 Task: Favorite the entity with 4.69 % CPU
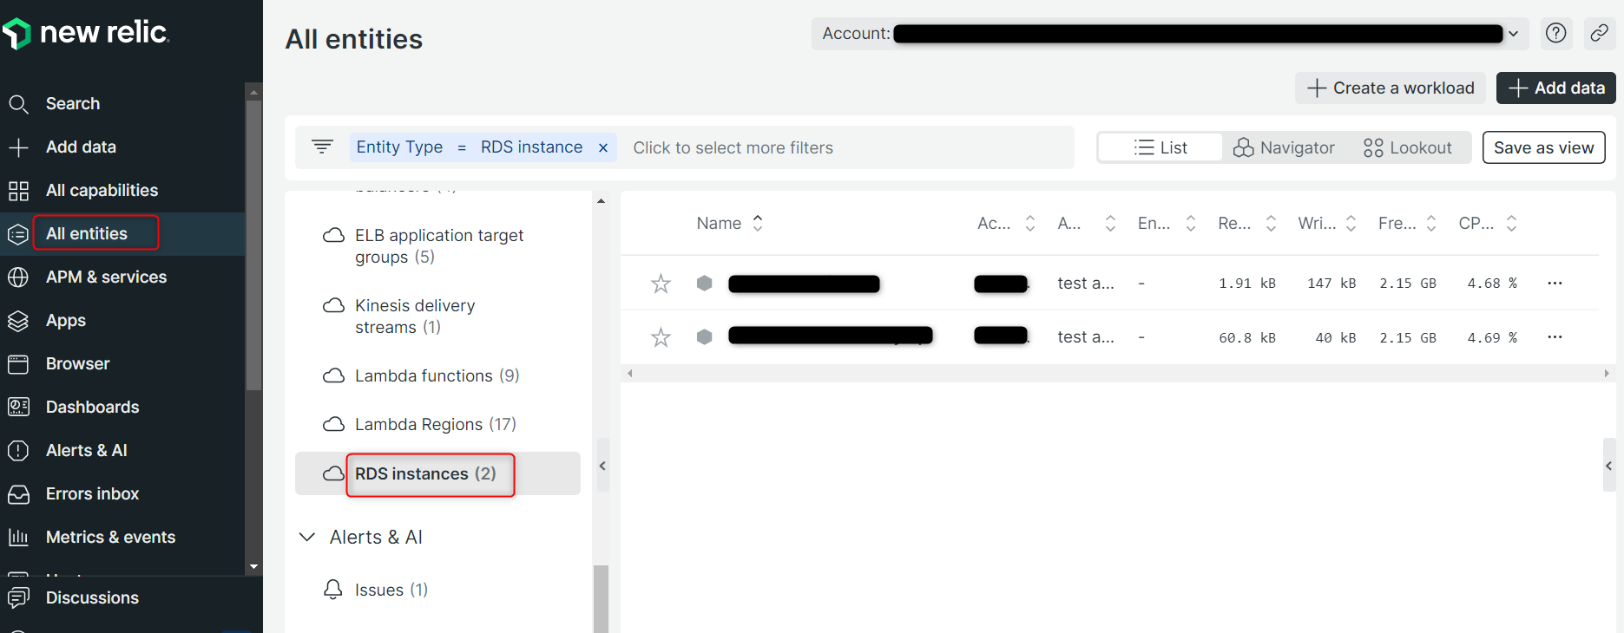(661, 337)
